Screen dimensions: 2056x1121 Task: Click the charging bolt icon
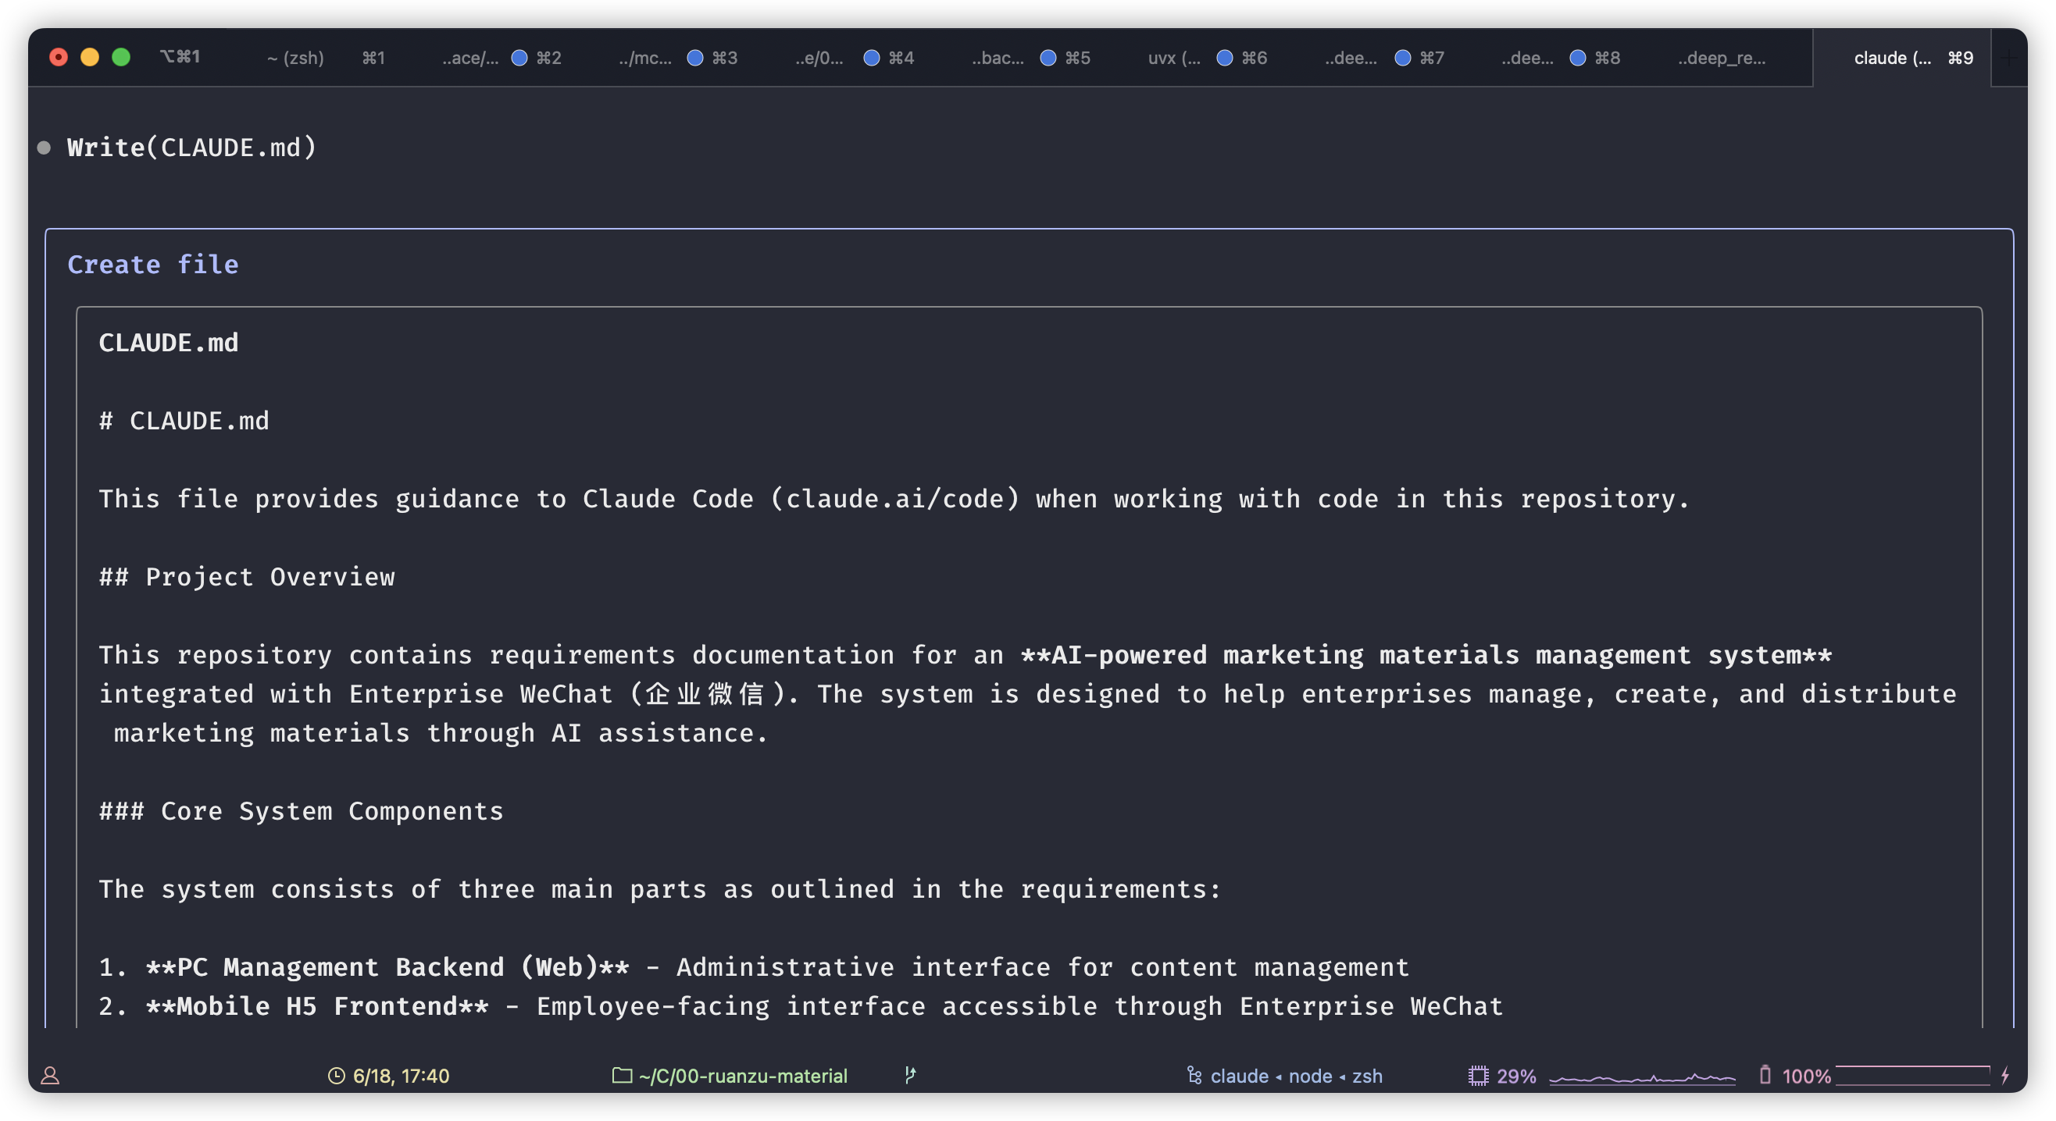2005,1076
